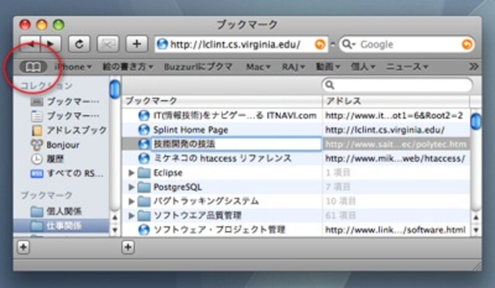Screen dimensions: 495x288
Task: Go back with the left arrow button
Action: tap(30, 44)
